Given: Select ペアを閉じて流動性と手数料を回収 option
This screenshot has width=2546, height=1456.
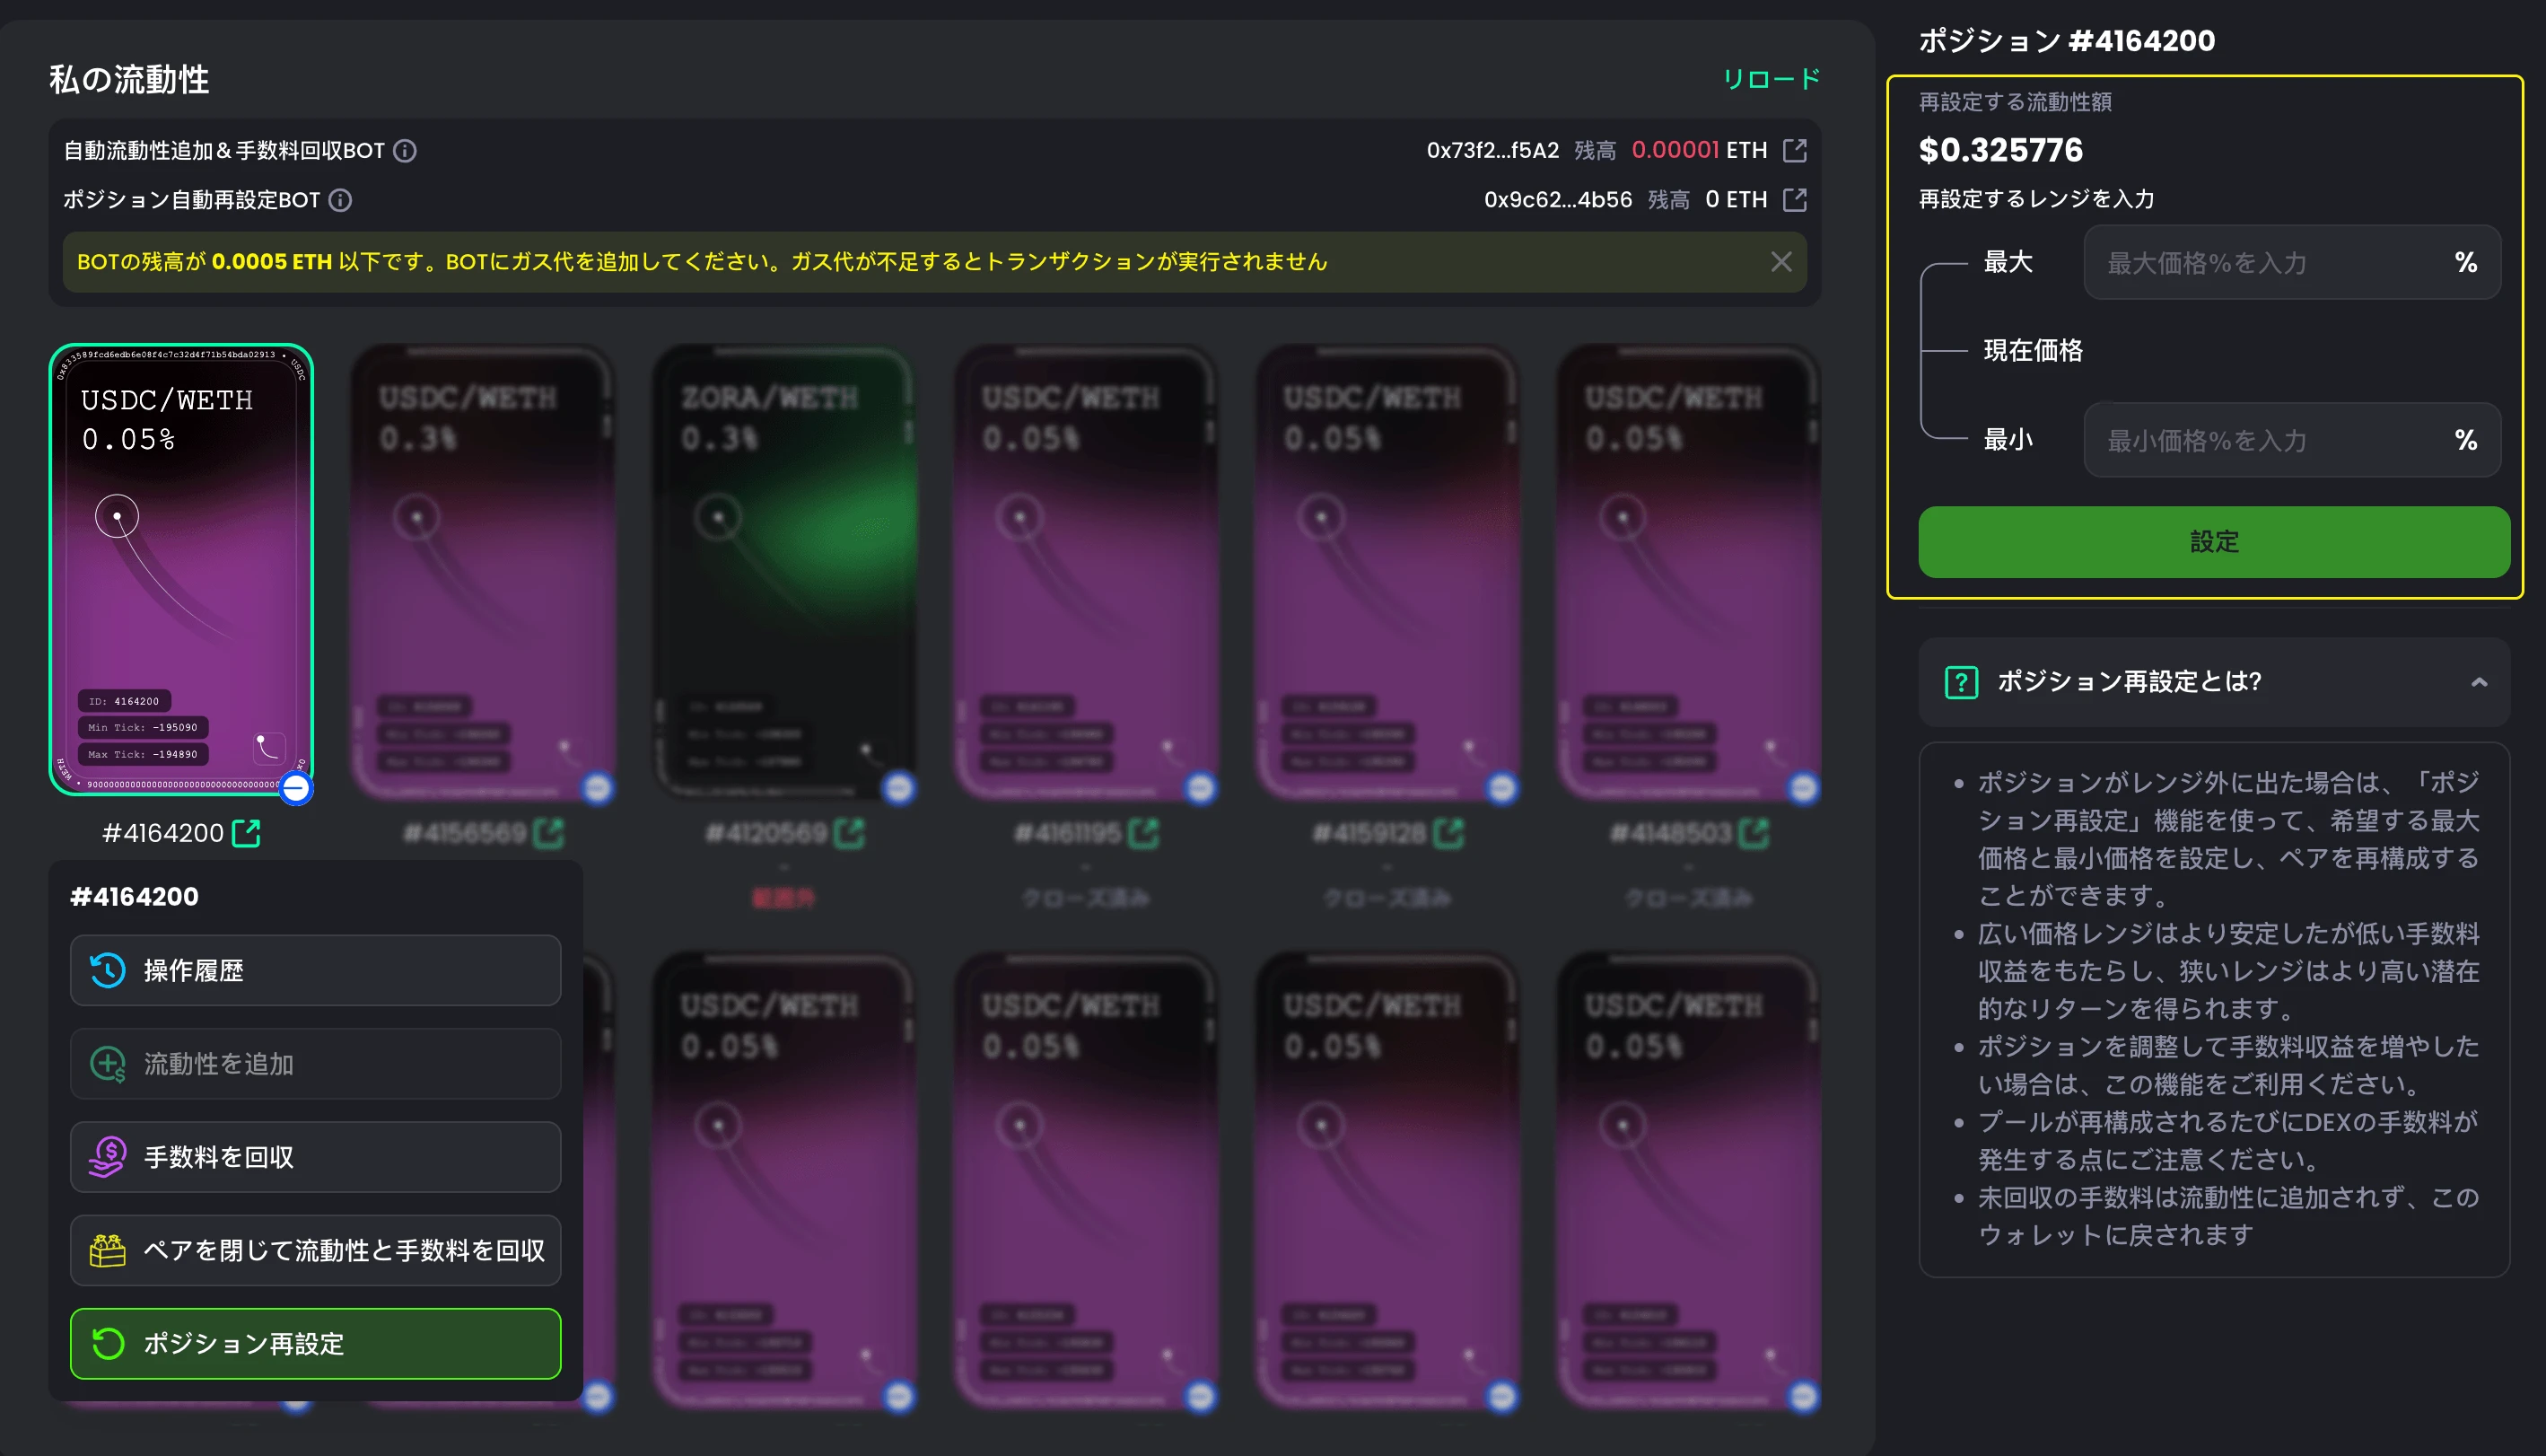Looking at the screenshot, I should point(316,1250).
